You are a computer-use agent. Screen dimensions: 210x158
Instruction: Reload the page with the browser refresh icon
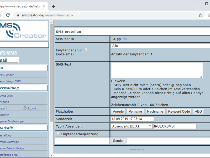pos(8,15)
